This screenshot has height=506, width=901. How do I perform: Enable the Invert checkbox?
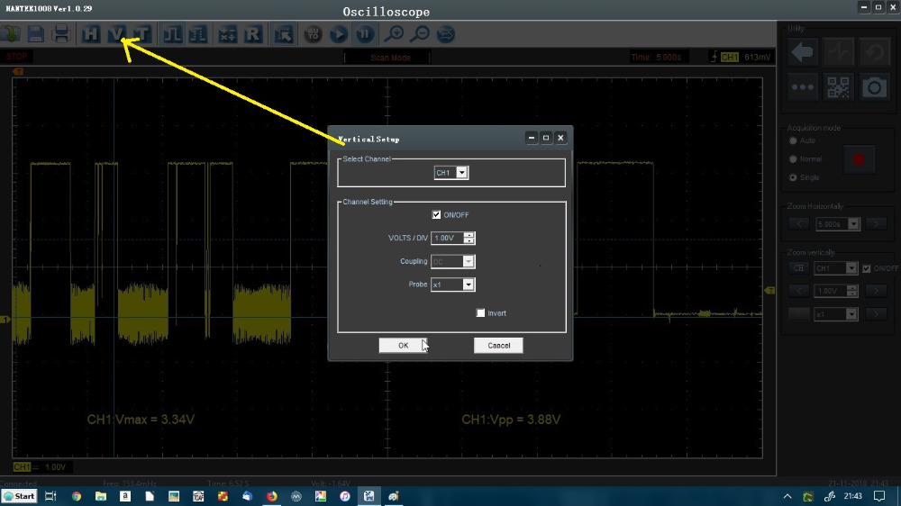481,313
